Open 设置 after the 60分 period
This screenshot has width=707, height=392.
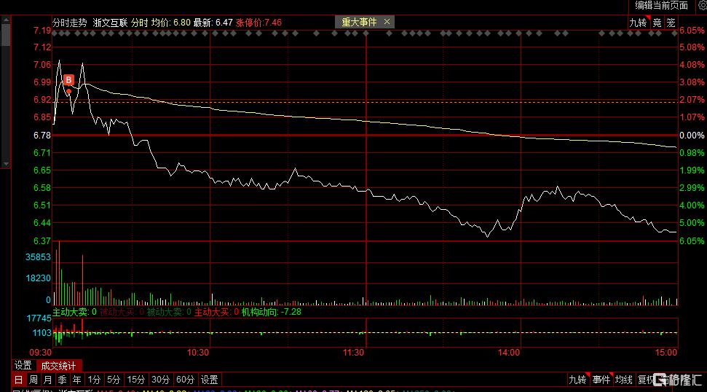[x=209, y=380]
